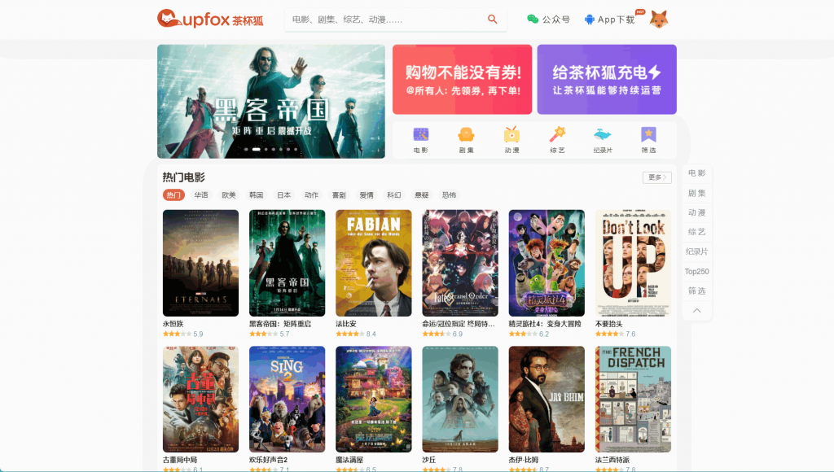Open the 筛选 category icon

click(648, 140)
